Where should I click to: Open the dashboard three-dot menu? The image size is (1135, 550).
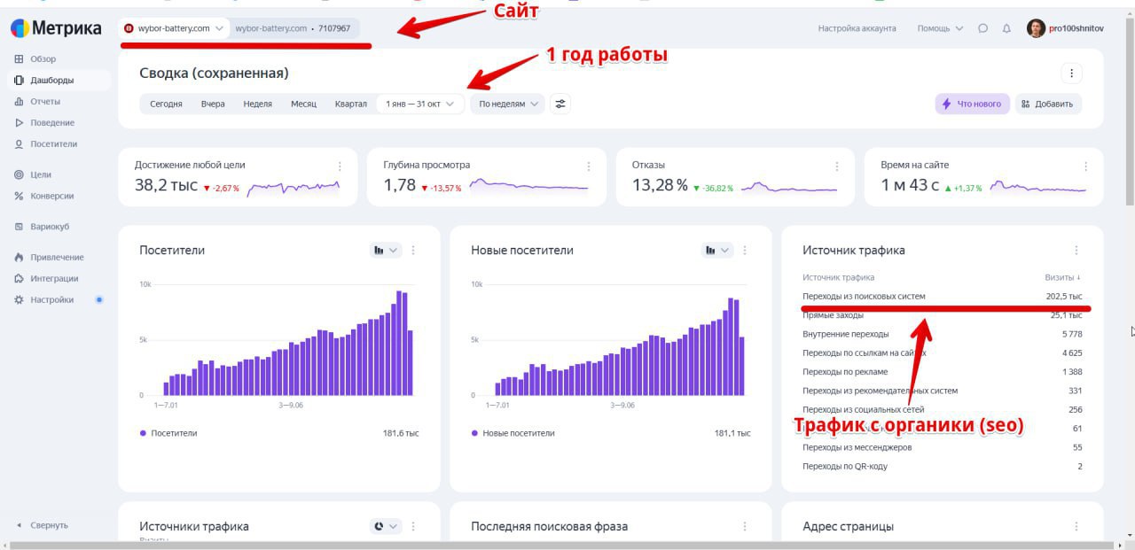point(1071,74)
